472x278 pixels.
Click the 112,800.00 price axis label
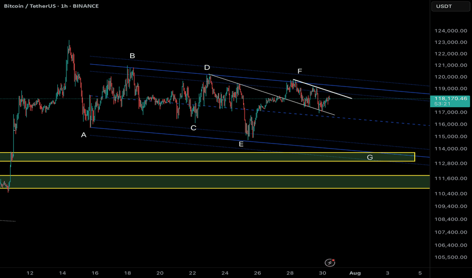451,163
